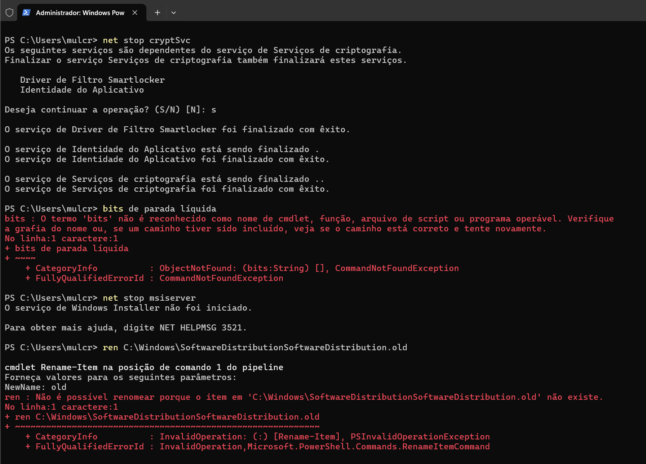The height and width of the screenshot is (464, 646).
Task: Close the Windows PowerShell tab
Action: (x=135, y=12)
